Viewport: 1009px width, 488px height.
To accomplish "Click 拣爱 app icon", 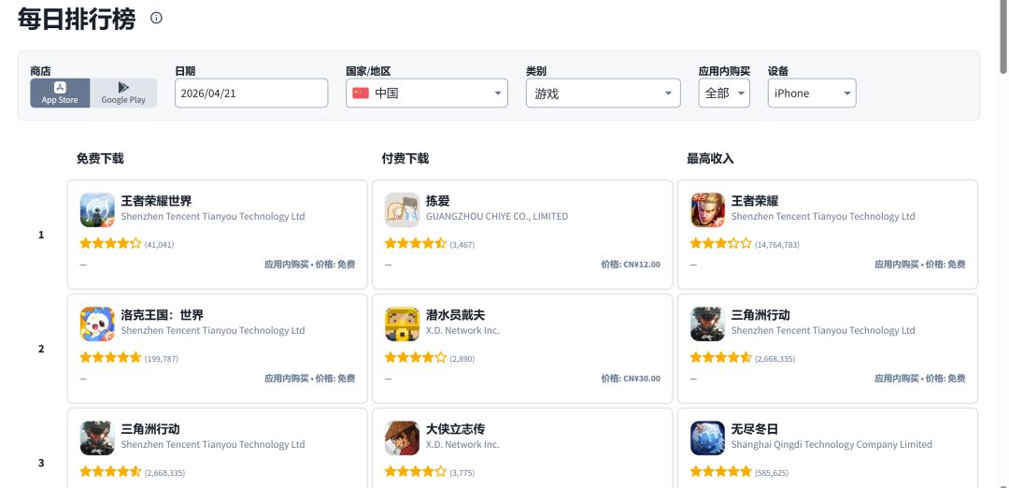I will (402, 210).
